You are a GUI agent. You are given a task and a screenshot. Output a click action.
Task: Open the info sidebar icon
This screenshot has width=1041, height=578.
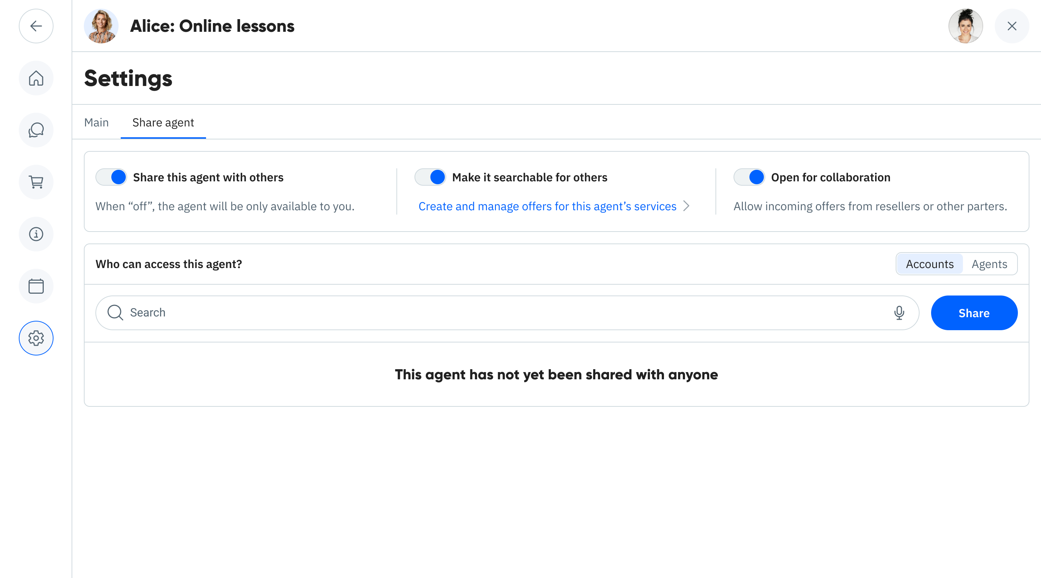click(x=36, y=234)
